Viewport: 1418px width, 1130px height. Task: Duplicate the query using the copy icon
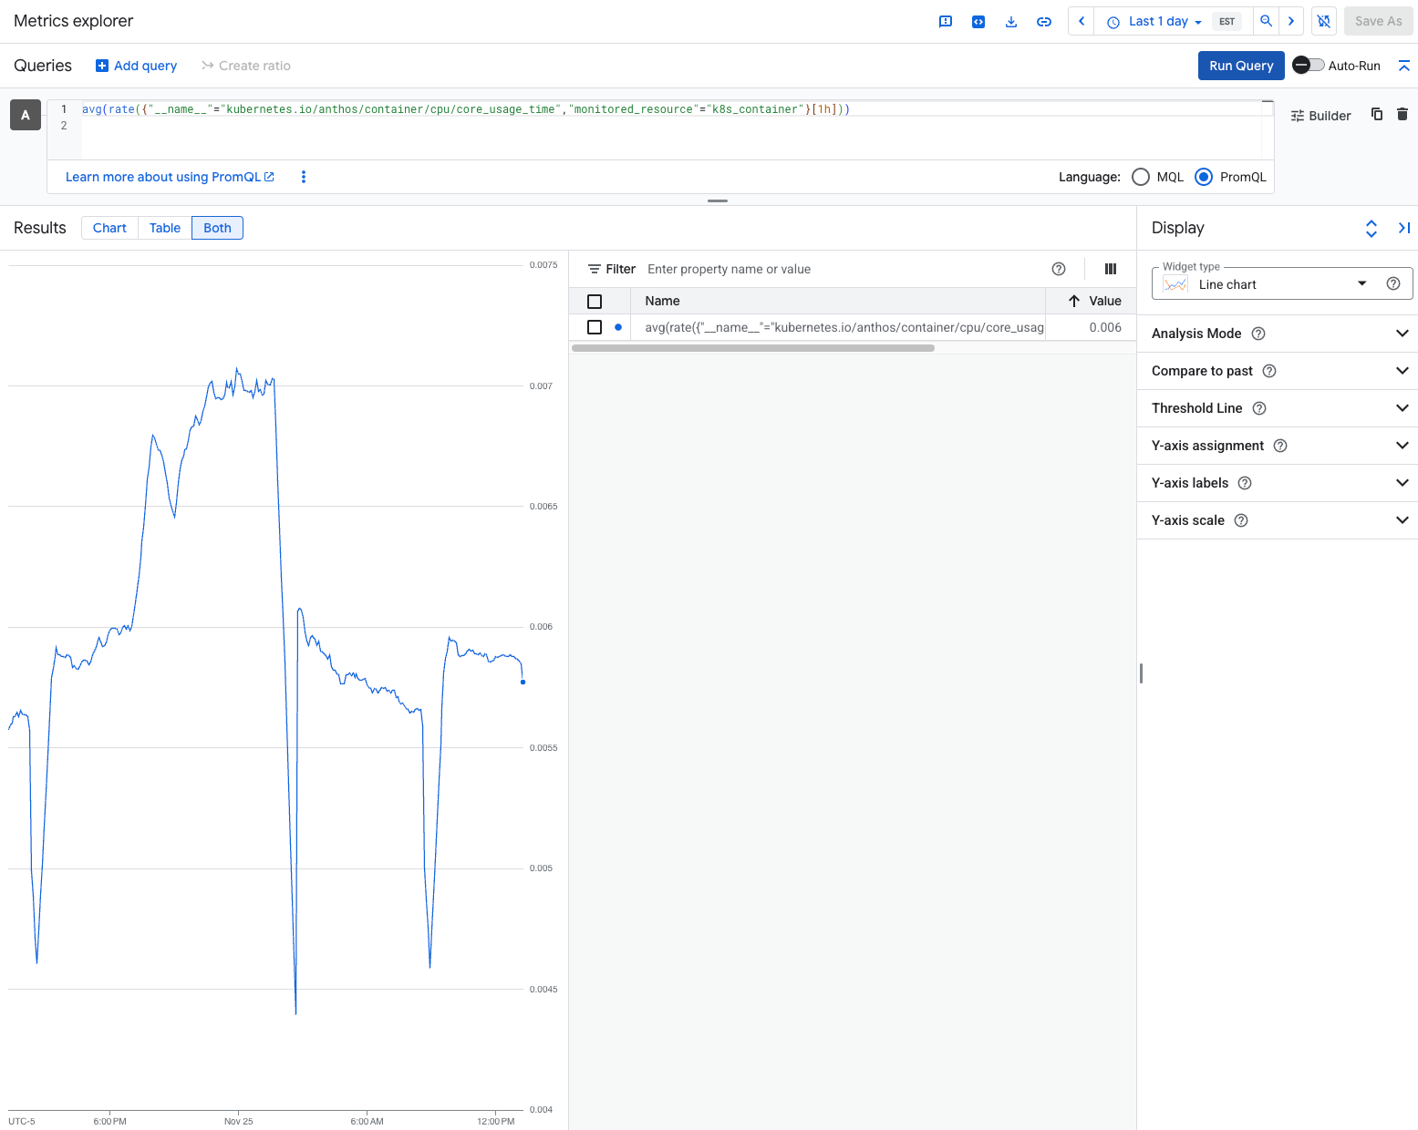pos(1377,114)
